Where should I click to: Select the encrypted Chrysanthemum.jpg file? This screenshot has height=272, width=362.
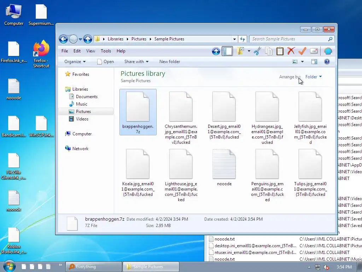[181, 118]
